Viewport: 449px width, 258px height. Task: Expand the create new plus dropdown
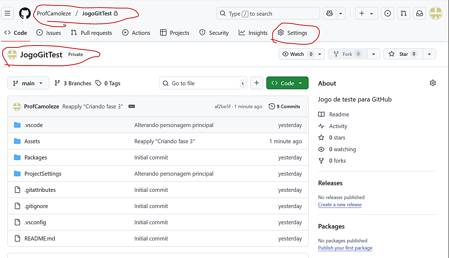coord(366,13)
